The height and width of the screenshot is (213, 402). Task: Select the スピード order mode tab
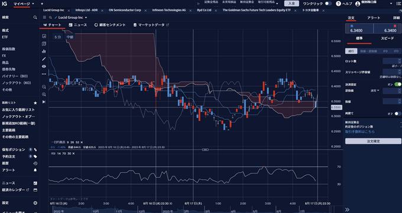click(387, 38)
